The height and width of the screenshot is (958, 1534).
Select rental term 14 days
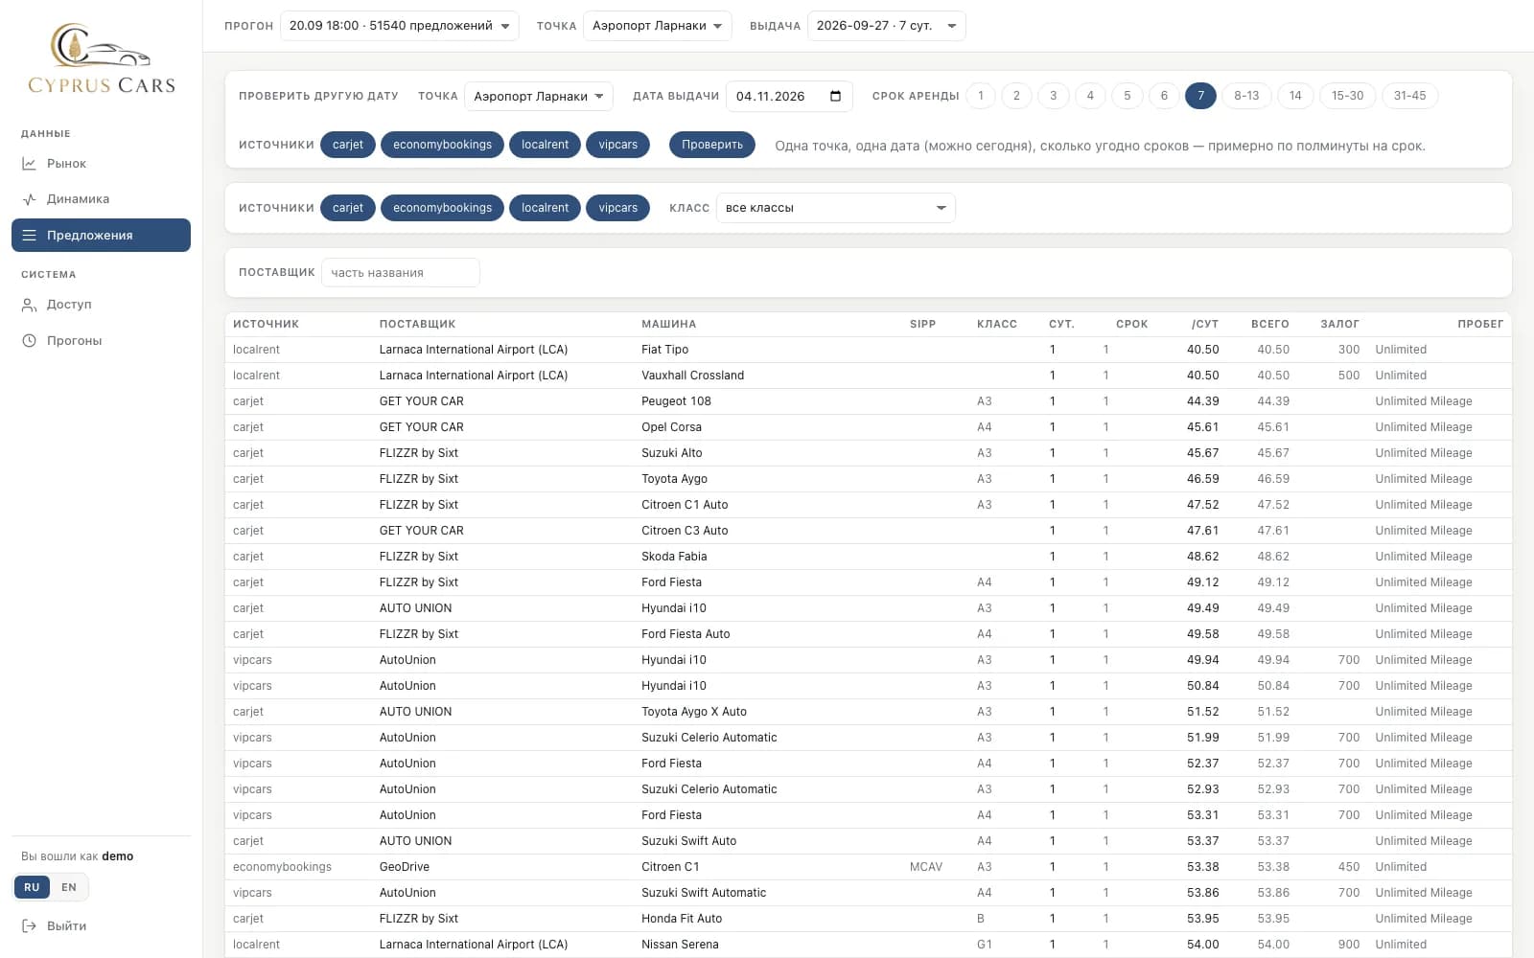(1295, 96)
